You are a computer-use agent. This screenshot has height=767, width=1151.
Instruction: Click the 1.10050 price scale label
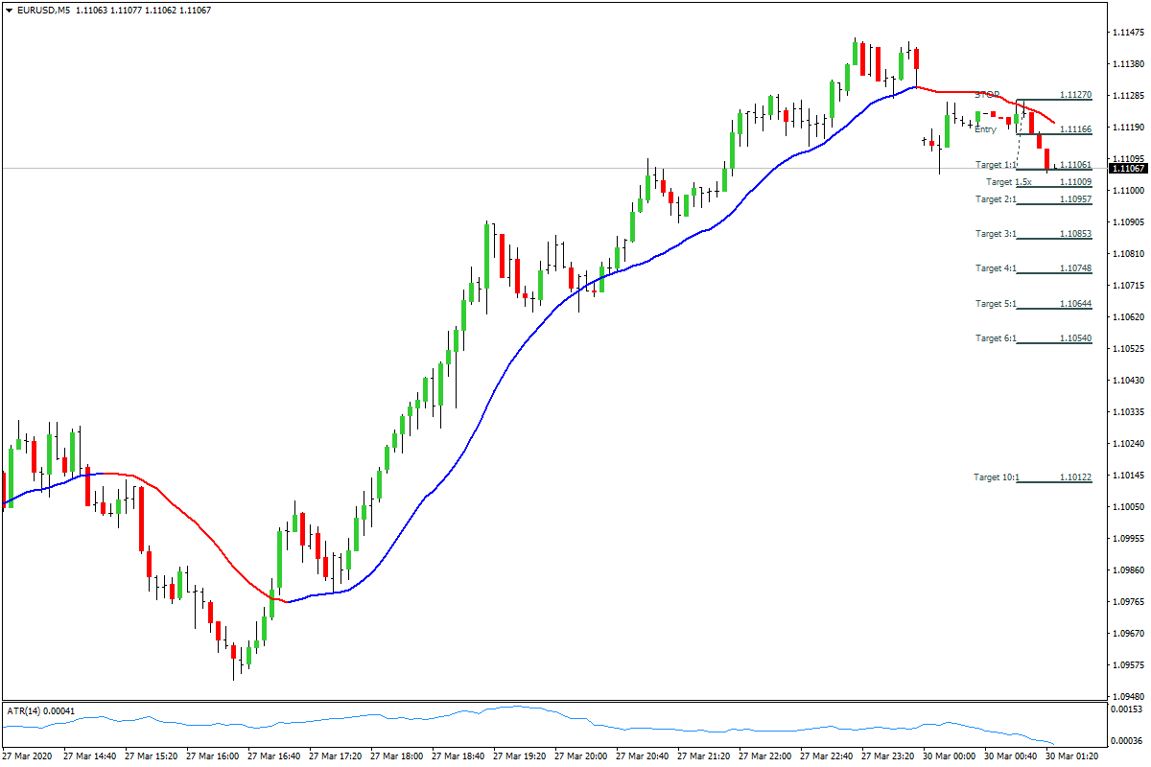1128,507
